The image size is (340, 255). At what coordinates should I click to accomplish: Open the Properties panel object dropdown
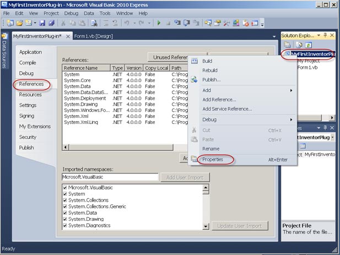[x=333, y=137]
